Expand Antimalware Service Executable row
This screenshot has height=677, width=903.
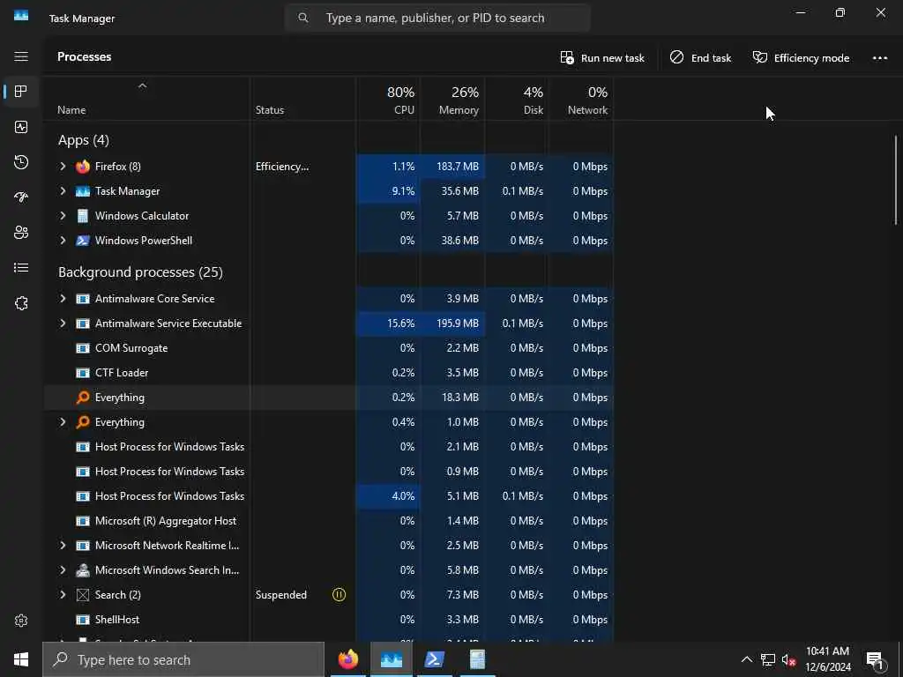[63, 324]
